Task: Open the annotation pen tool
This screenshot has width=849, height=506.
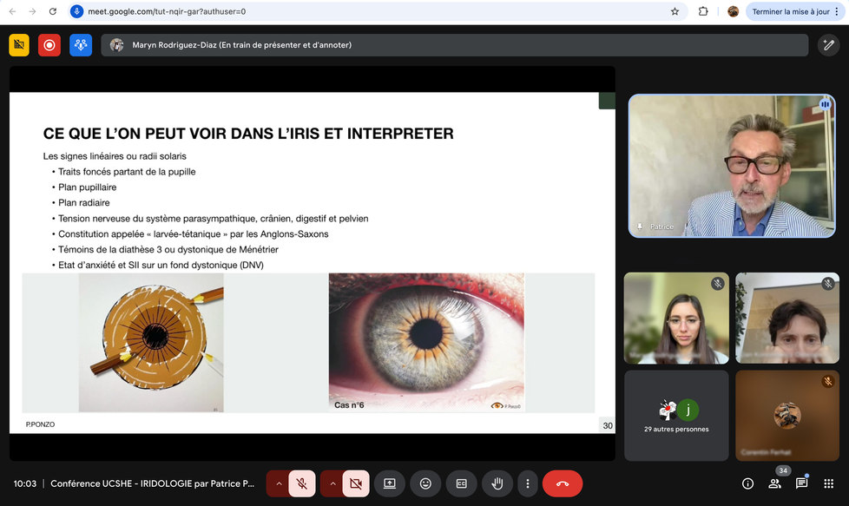Action: click(828, 45)
